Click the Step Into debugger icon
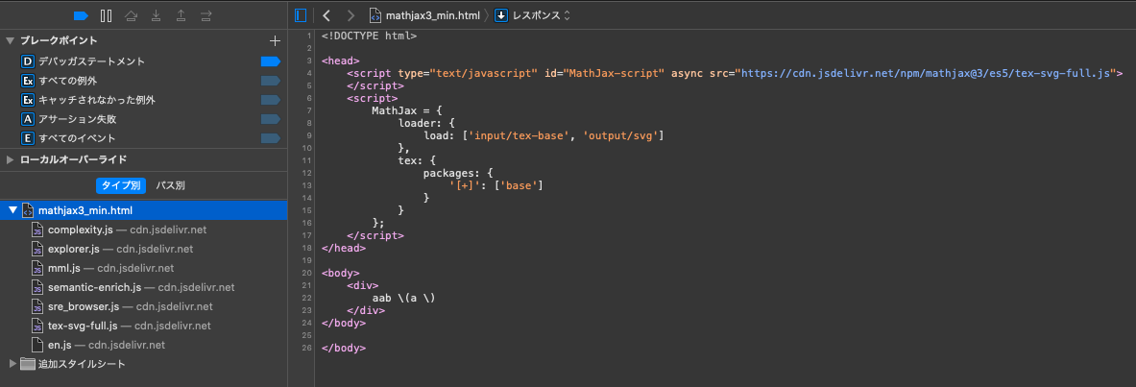1136x387 pixels. (156, 15)
